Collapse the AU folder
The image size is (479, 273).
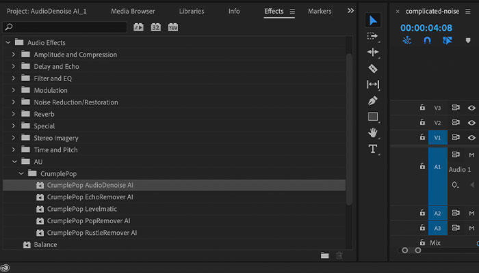pyautogui.click(x=14, y=162)
